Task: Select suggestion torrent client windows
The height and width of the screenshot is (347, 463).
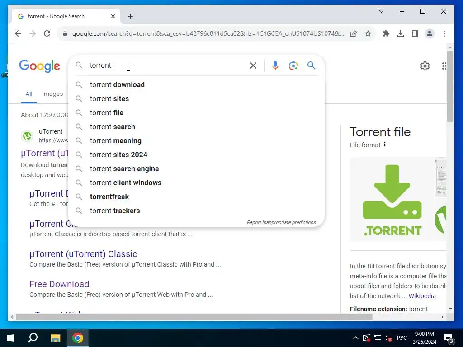Action: 196,183
